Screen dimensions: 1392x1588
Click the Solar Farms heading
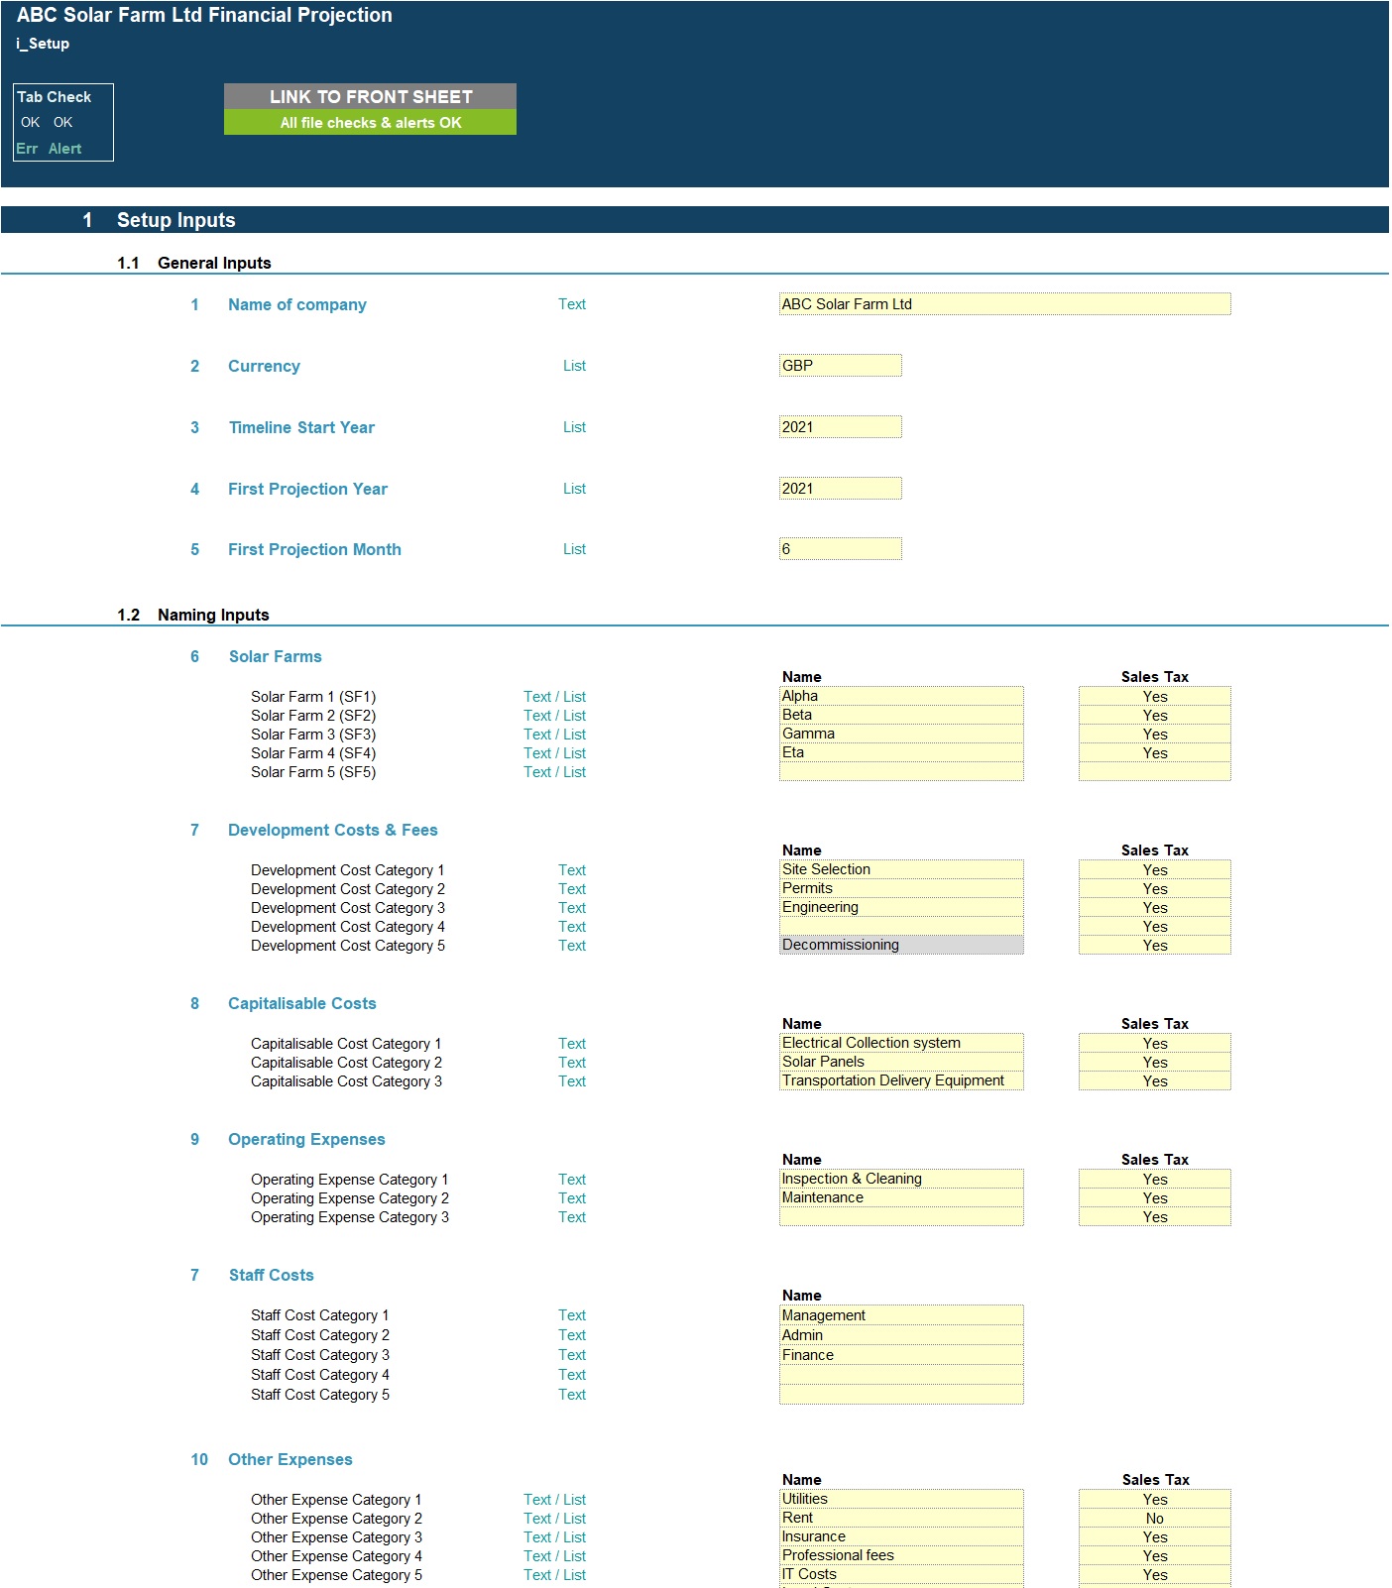click(x=276, y=656)
